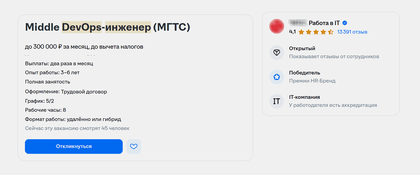The image size is (420, 175).
Task: Click the IT-компания badge label
Action: coord(304,97)
